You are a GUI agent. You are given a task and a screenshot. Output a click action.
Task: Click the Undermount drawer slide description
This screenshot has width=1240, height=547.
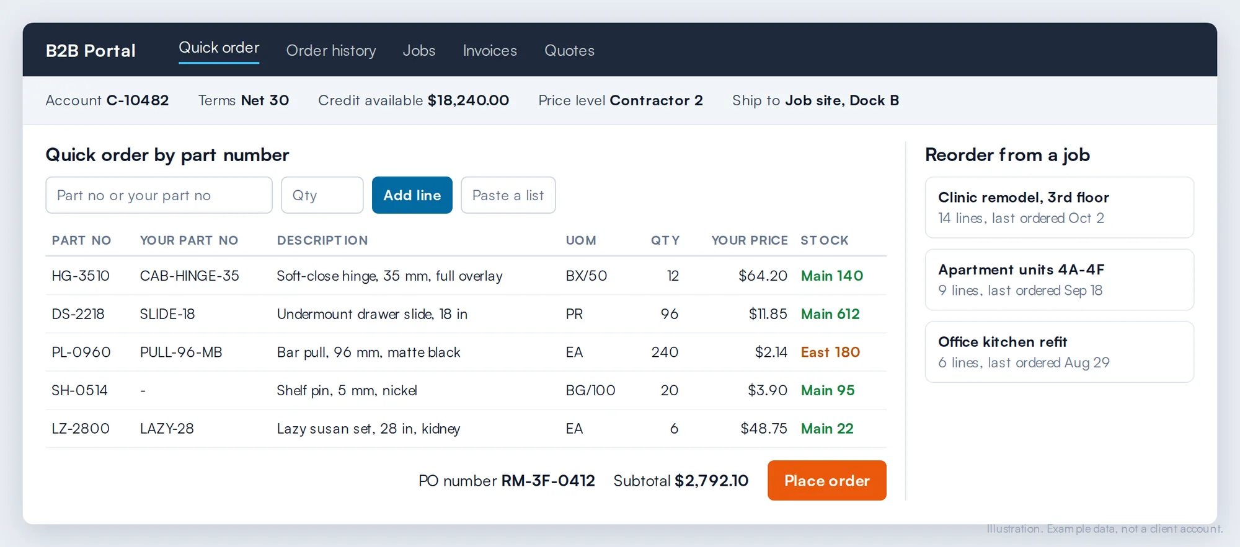[372, 314]
